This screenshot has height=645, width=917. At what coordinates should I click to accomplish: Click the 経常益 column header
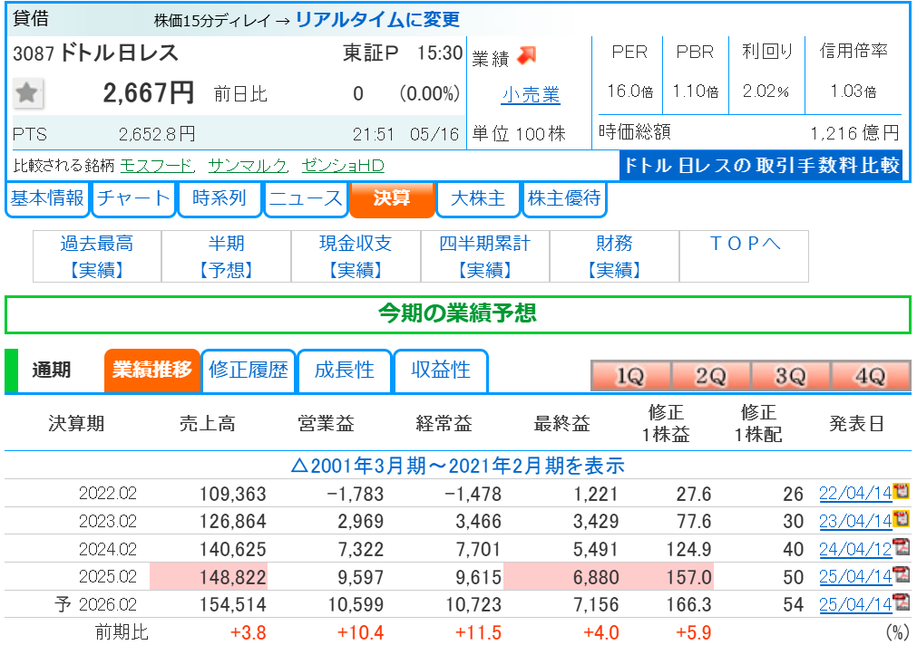pyautogui.click(x=444, y=424)
